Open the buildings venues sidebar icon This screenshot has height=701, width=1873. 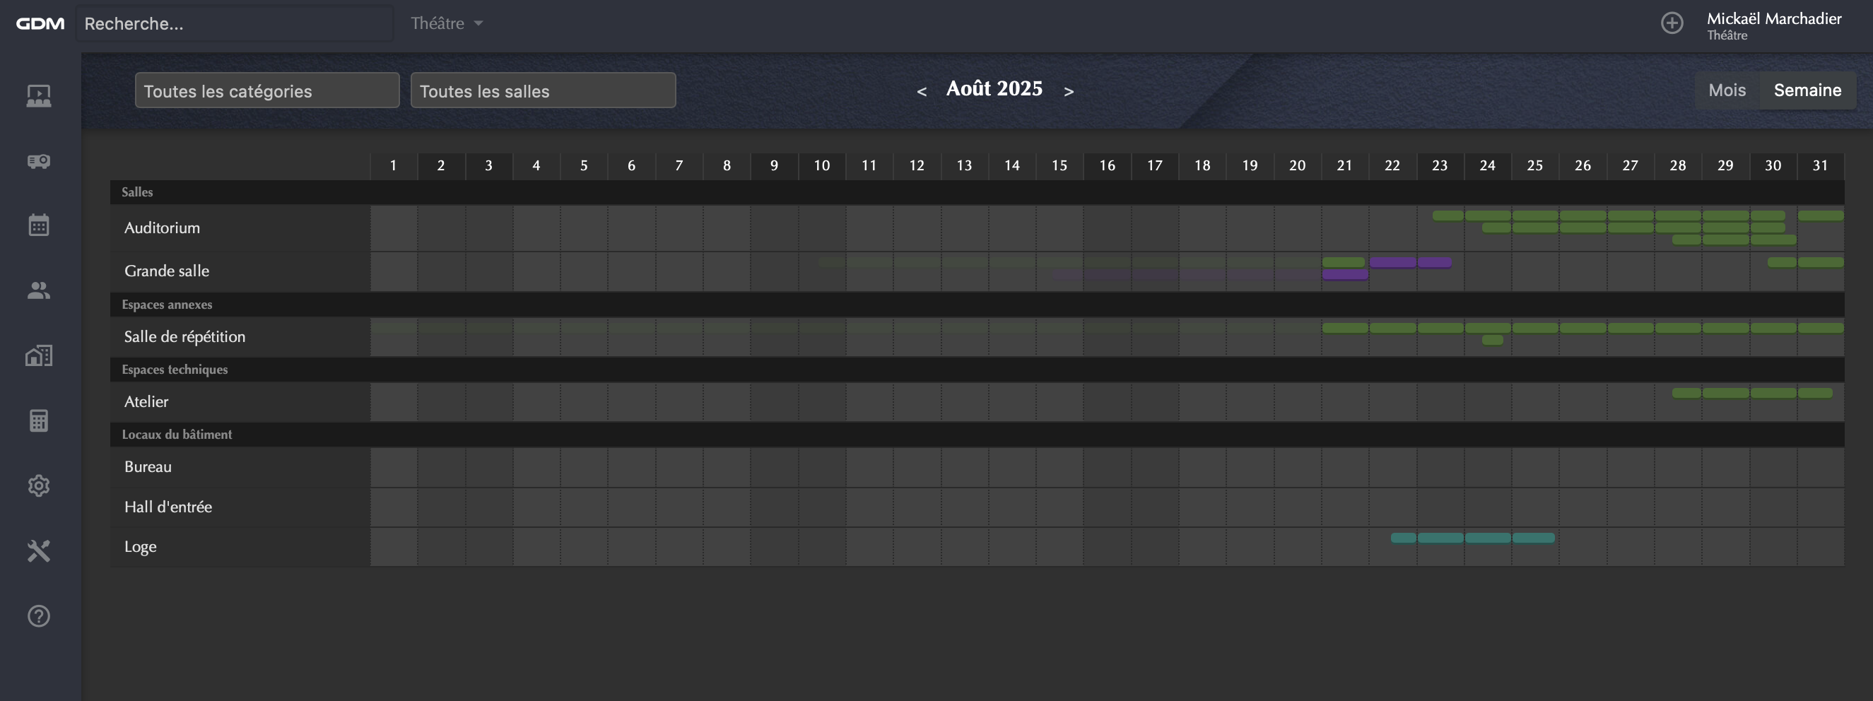[x=39, y=355]
